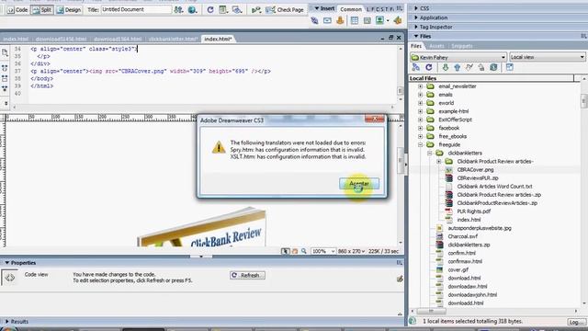
Task: Switch to download1564.html document tab
Action: 118,39
